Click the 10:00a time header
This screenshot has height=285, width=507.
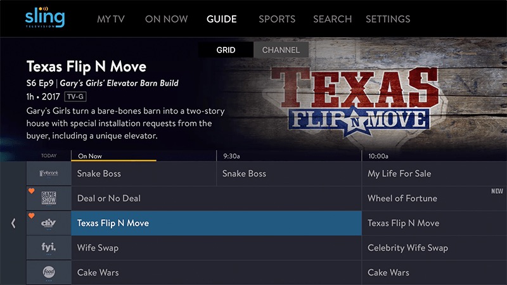378,156
